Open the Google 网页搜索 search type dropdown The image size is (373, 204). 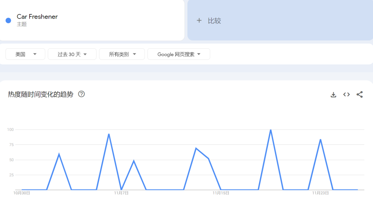point(179,54)
